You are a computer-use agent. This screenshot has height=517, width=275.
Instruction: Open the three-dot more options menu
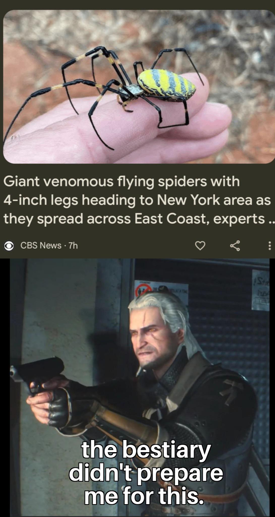[x=269, y=245]
